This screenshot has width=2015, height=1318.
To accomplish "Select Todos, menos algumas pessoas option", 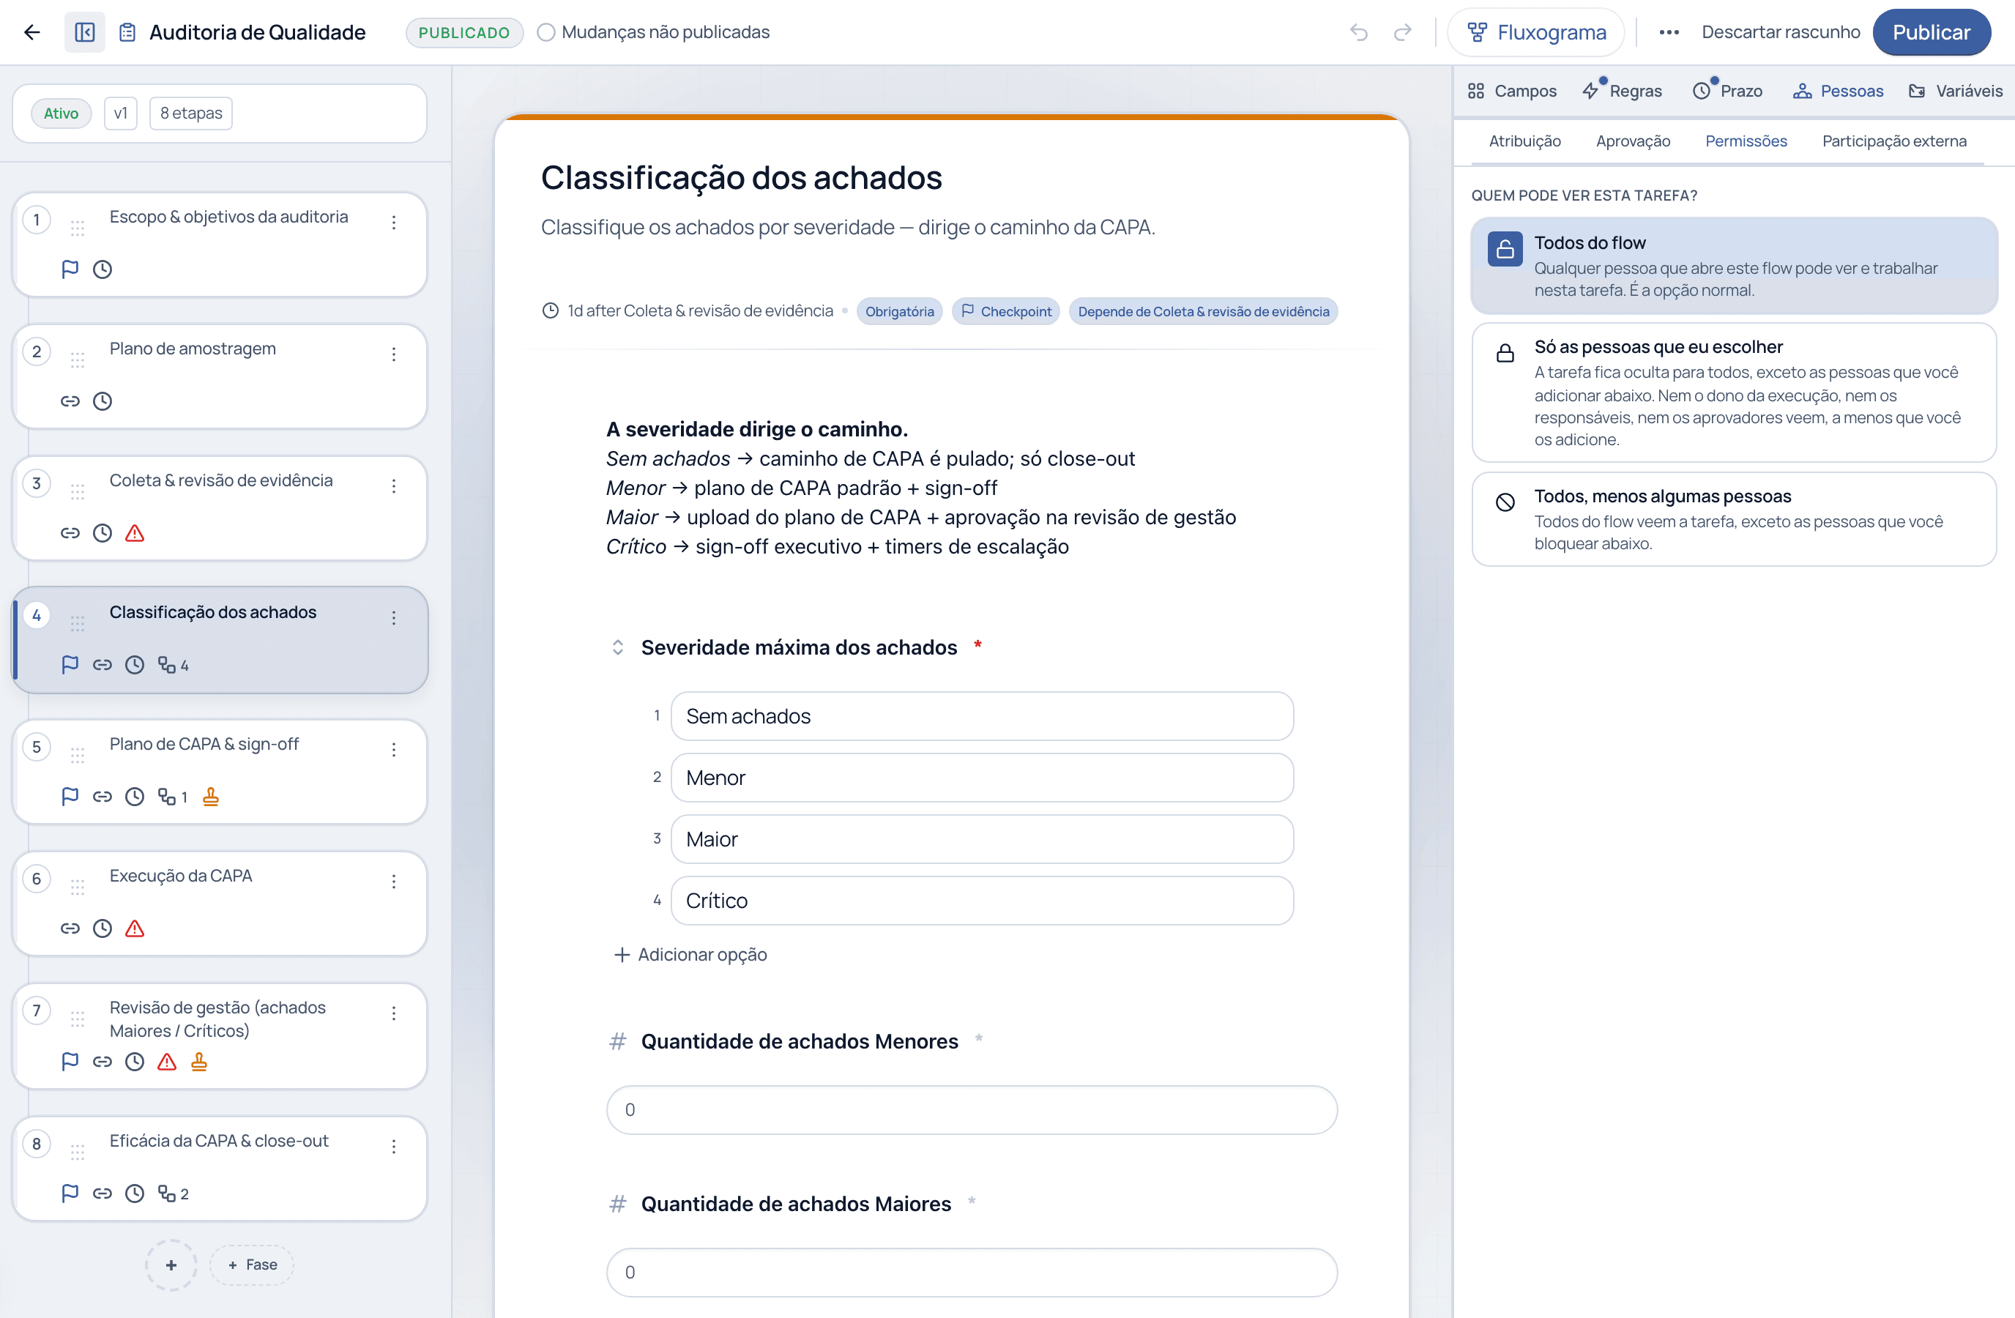I will pos(1734,519).
